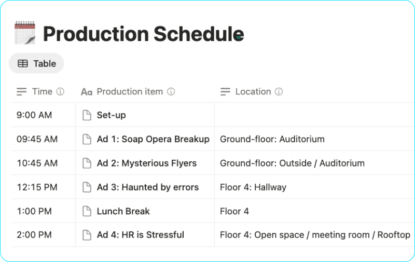Open the Set-up page entry
This screenshot has width=415, height=262.
tap(111, 115)
